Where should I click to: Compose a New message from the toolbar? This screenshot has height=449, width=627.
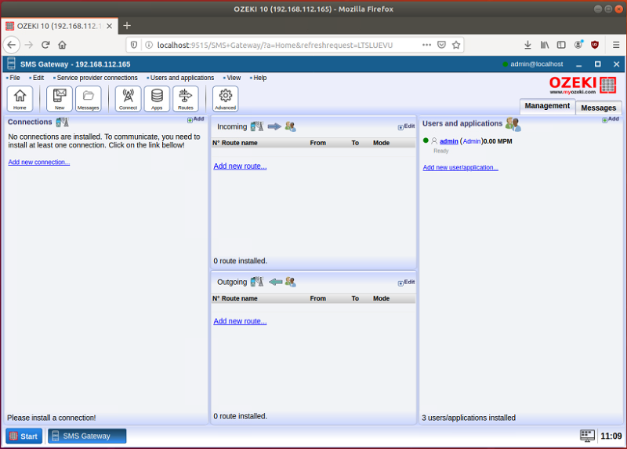60,99
